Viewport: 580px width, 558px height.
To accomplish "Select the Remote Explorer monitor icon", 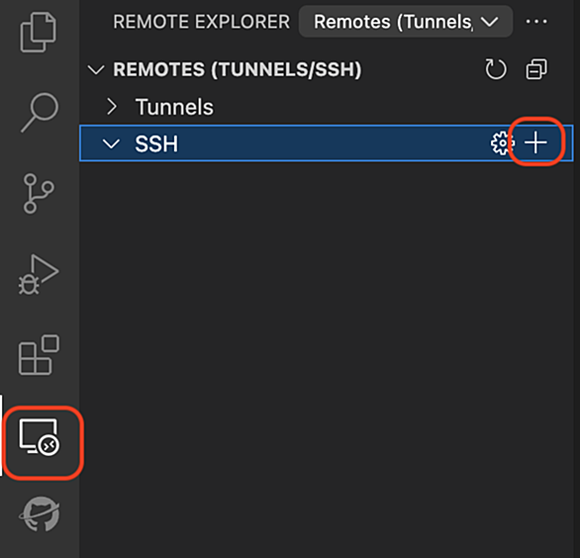I will [x=40, y=437].
